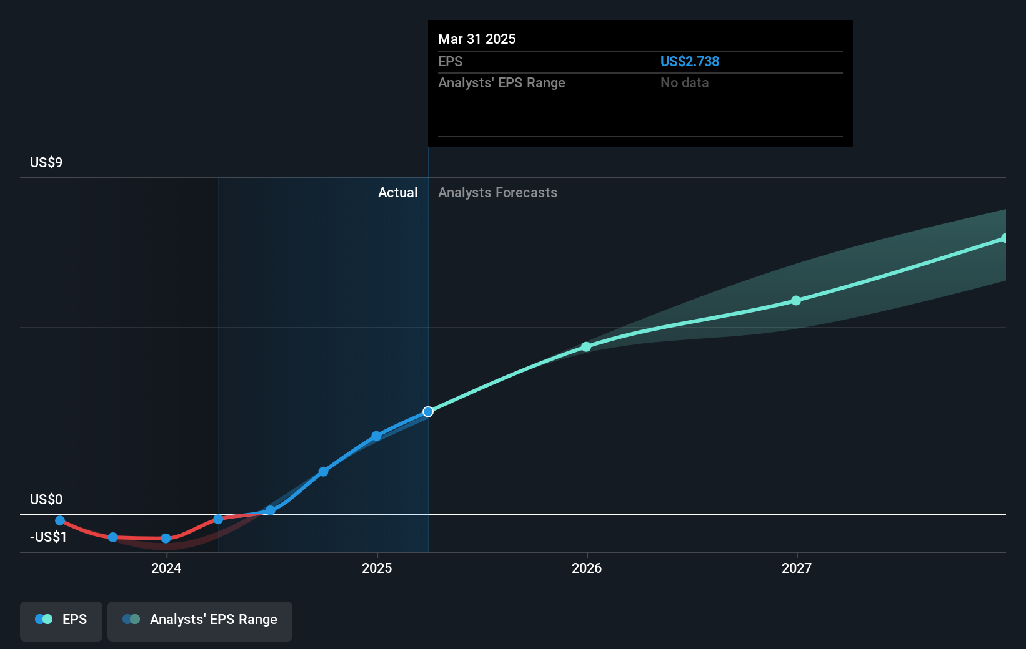Click the 2026 forecast EPS data point
This screenshot has height=649, width=1026.
[586, 347]
